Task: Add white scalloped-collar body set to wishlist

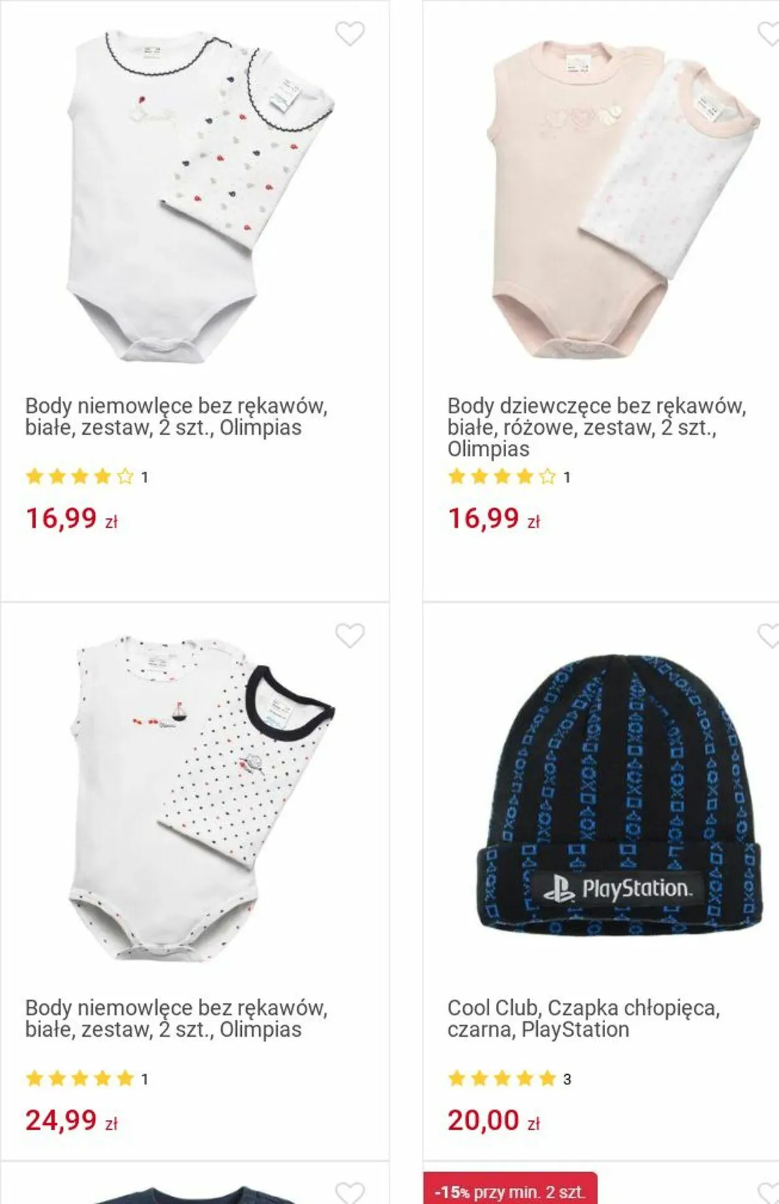Action: coord(350,34)
